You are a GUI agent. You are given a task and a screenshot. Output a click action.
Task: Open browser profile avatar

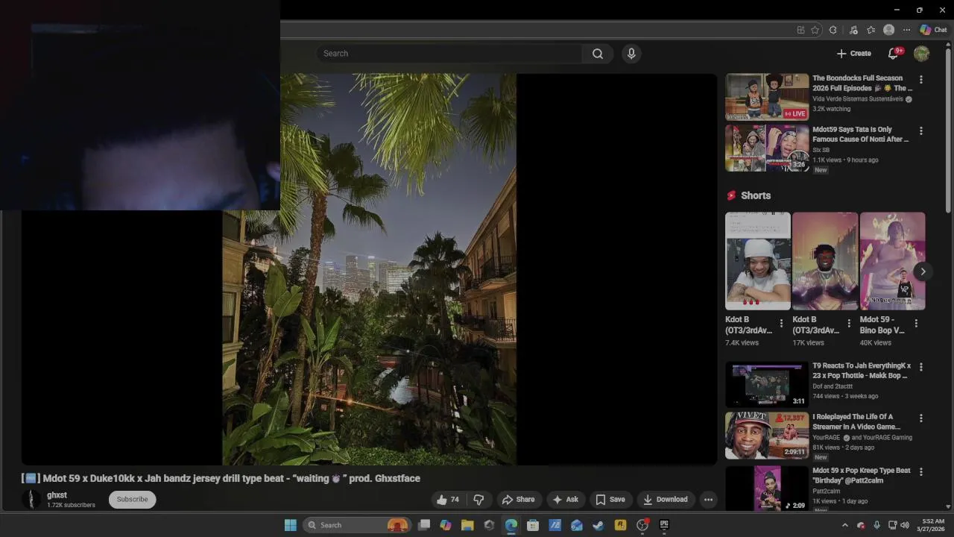pos(888,30)
